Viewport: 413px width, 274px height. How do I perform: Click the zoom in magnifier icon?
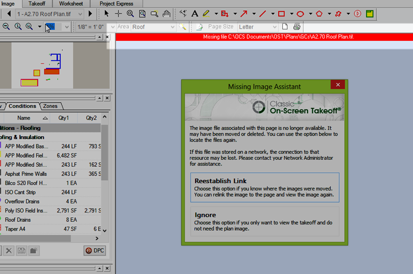(29, 26)
